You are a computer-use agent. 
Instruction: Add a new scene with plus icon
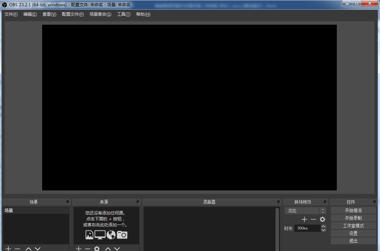[9, 249]
